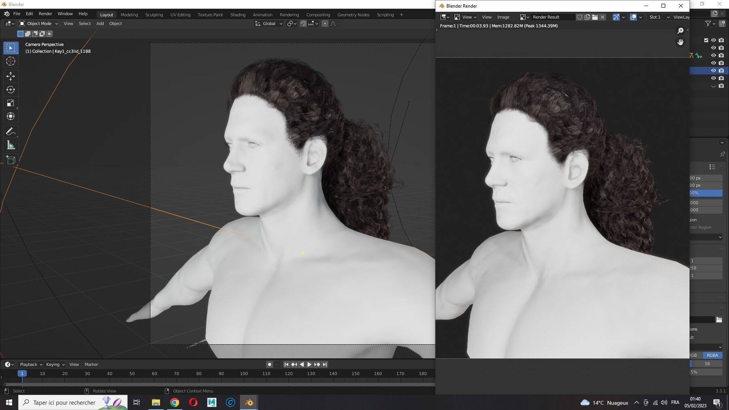
Task: Toggle the selected outliner row eye icon
Action: coord(714,70)
